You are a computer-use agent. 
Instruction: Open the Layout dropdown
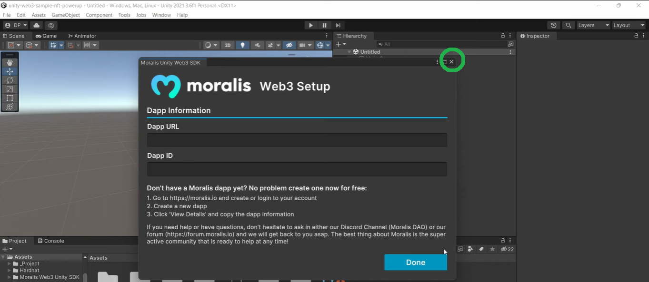coord(629,25)
